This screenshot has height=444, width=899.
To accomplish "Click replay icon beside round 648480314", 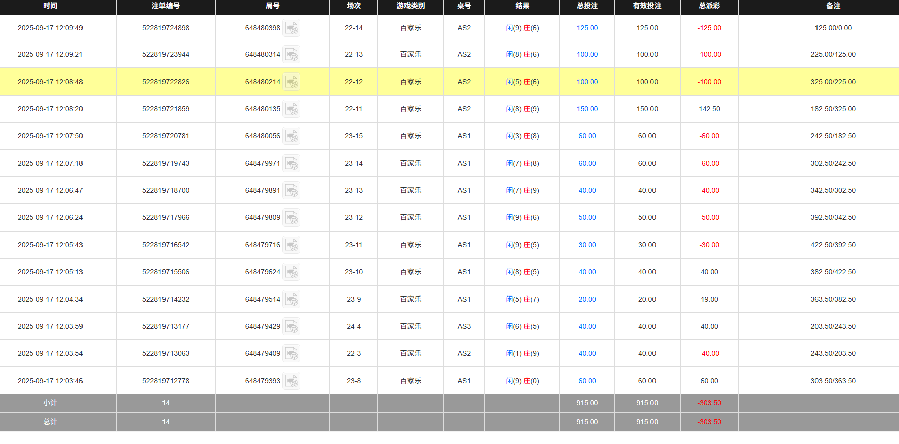I will click(291, 55).
